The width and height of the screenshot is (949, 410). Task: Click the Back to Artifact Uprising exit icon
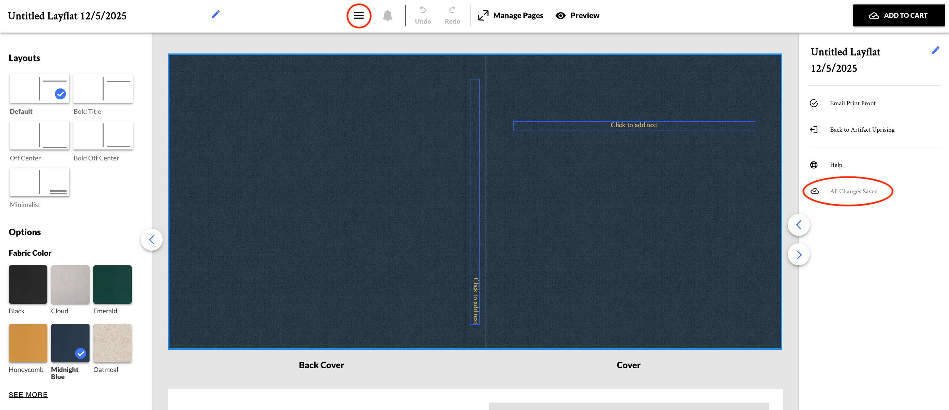tap(813, 130)
